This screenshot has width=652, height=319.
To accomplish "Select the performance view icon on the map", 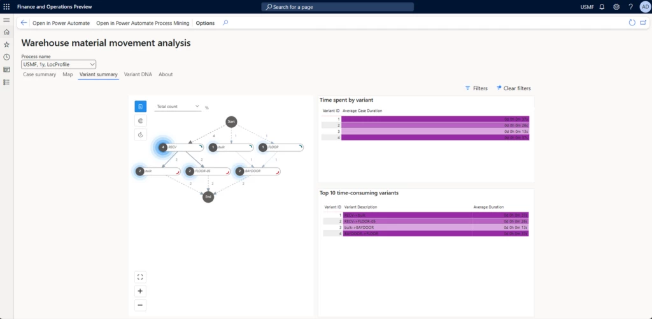I will [x=141, y=121].
